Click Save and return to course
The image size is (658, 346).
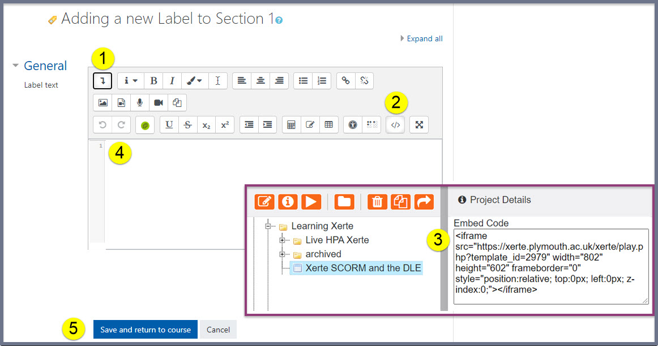[145, 329]
